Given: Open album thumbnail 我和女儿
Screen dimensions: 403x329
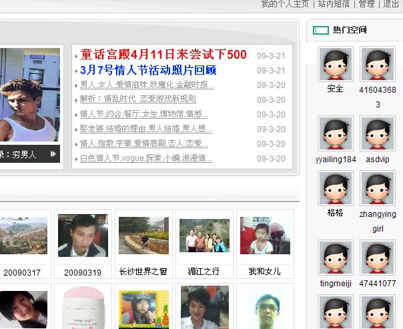Looking at the screenshot, I should pyautogui.click(x=265, y=236).
